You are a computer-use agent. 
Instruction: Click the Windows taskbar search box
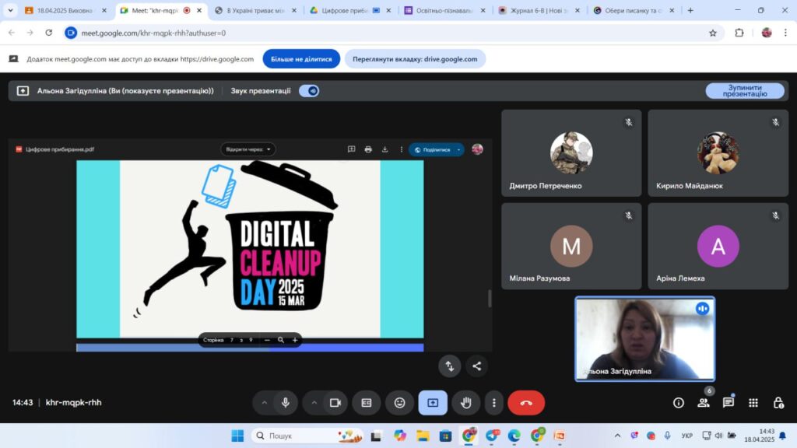pos(308,436)
